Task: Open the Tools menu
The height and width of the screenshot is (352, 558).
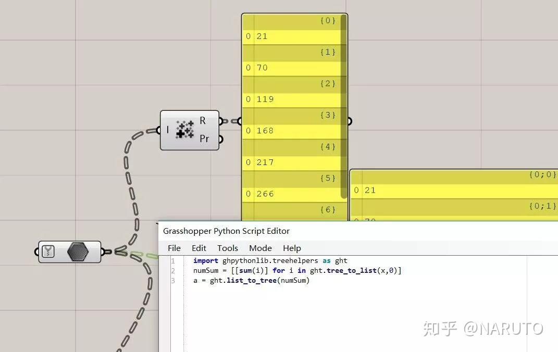Action: click(227, 248)
